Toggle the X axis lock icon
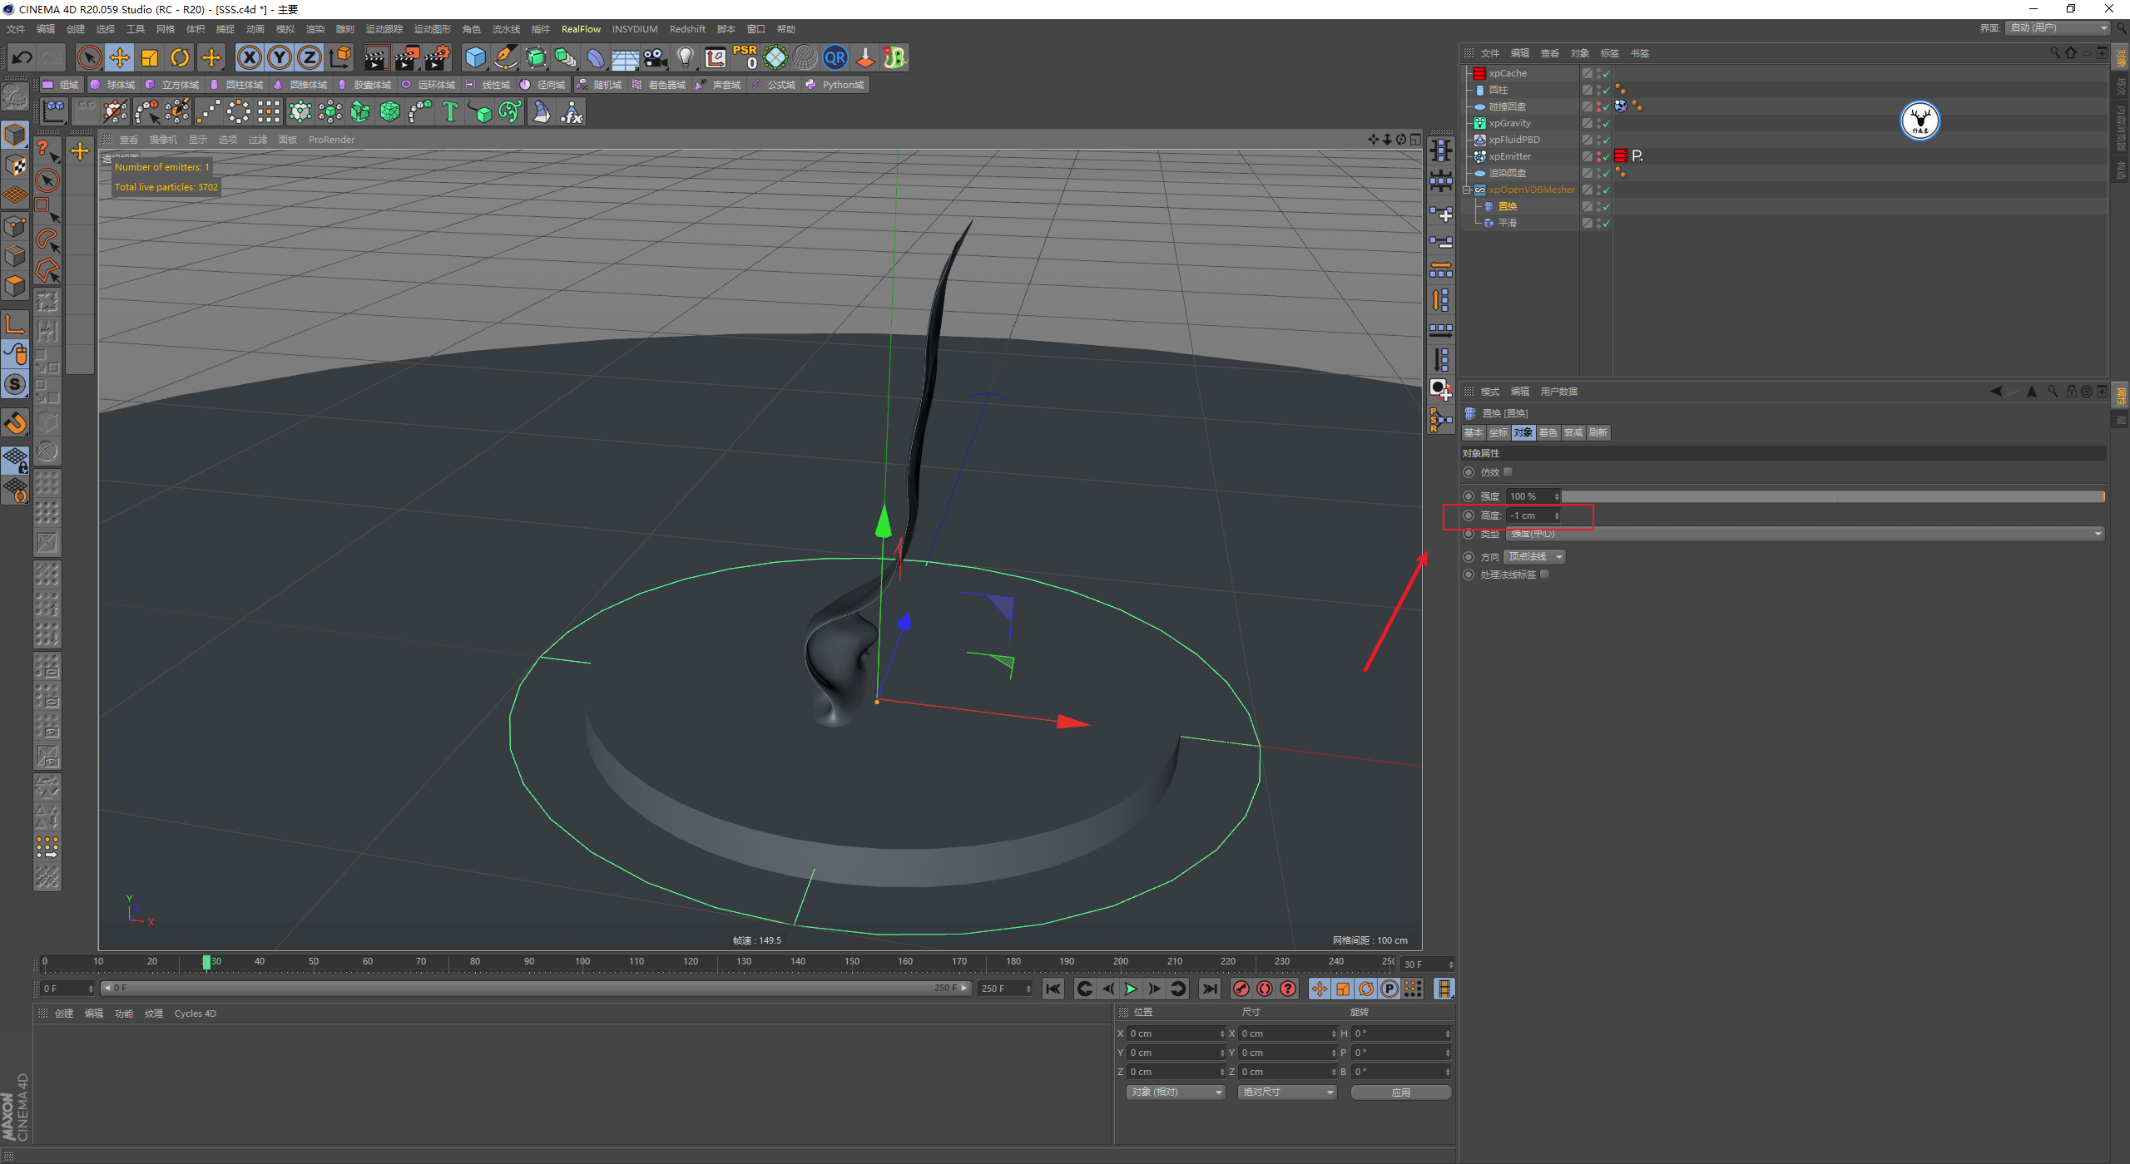Image resolution: width=2130 pixels, height=1164 pixels. [x=249, y=57]
